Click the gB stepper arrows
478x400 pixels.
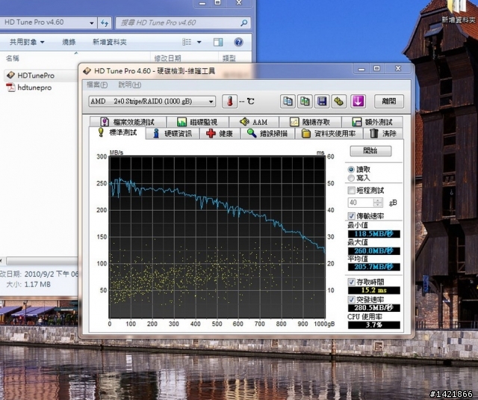click(378, 203)
